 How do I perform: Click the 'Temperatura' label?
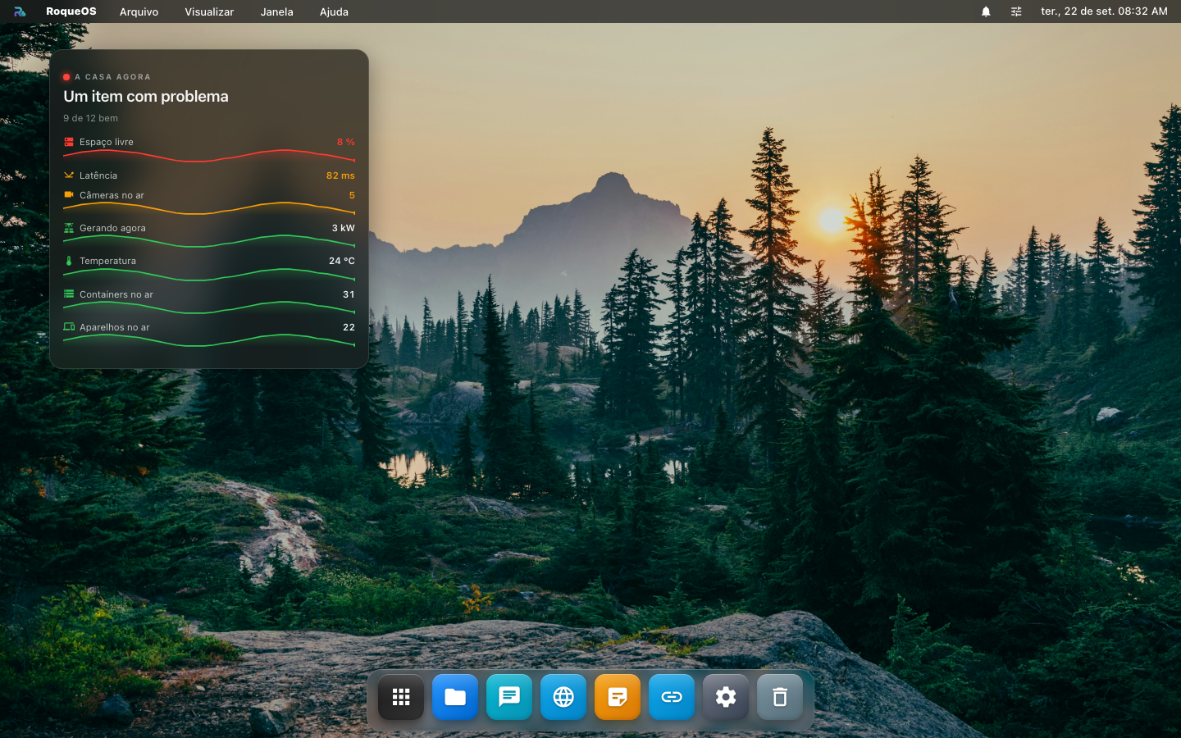[x=107, y=261]
